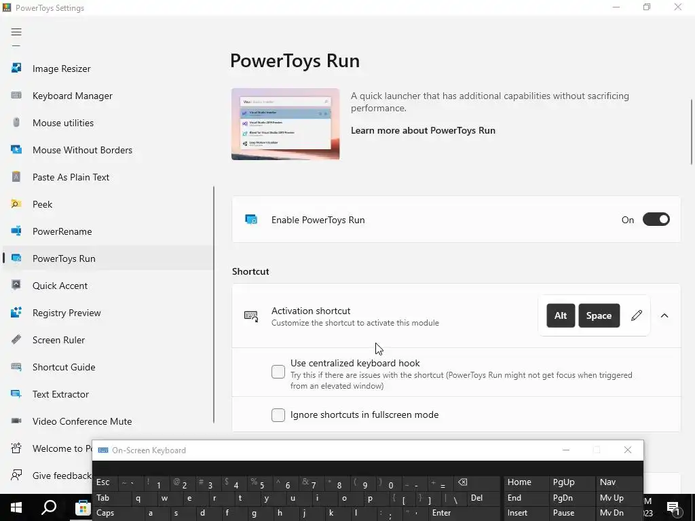
Task: Click the Paste As Plain Text icon
Action: click(16, 177)
